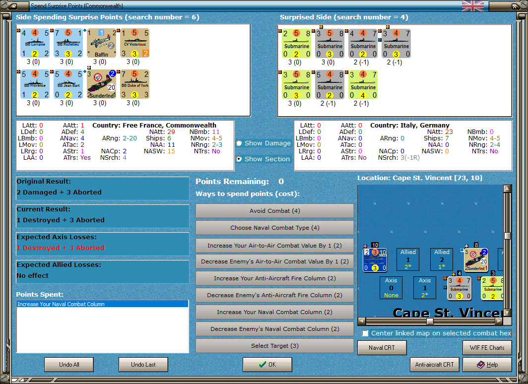The image size is (528, 384).
Task: Select the BB Duke of York counter
Action: pyautogui.click(x=135, y=84)
